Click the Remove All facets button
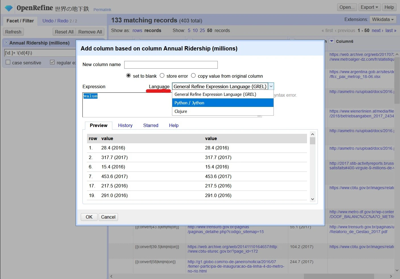Screen dimensions: 400x279 click(90, 32)
